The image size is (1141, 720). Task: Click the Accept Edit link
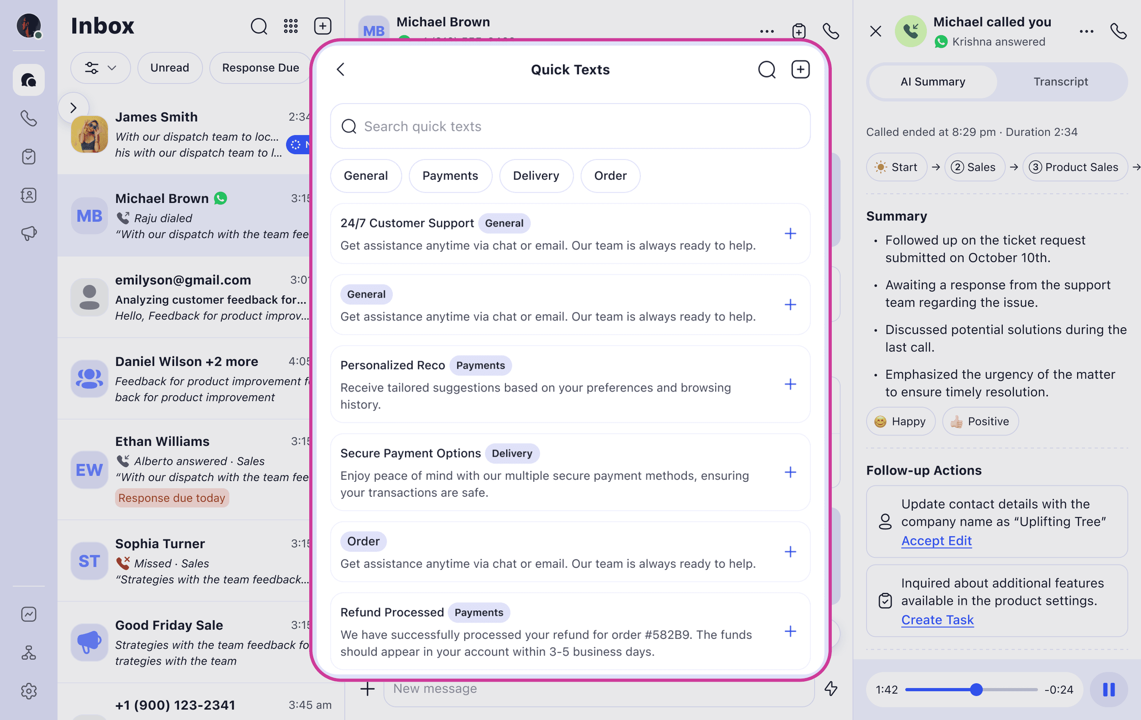tap(936, 540)
